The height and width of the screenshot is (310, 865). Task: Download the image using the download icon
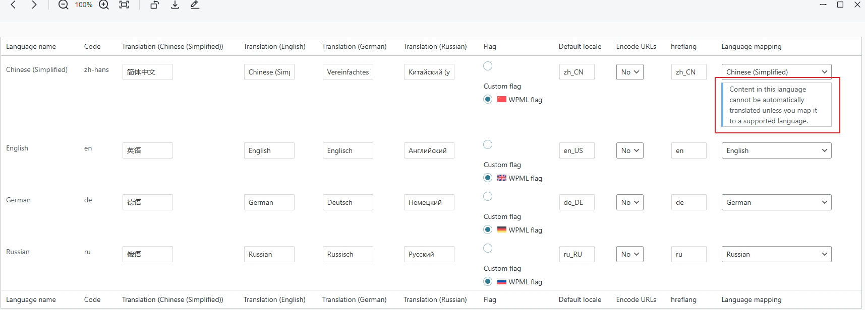175,5
